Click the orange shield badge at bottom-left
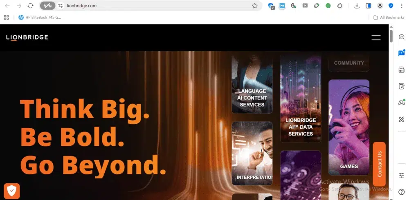The width and height of the screenshot is (409, 200). click(12, 191)
